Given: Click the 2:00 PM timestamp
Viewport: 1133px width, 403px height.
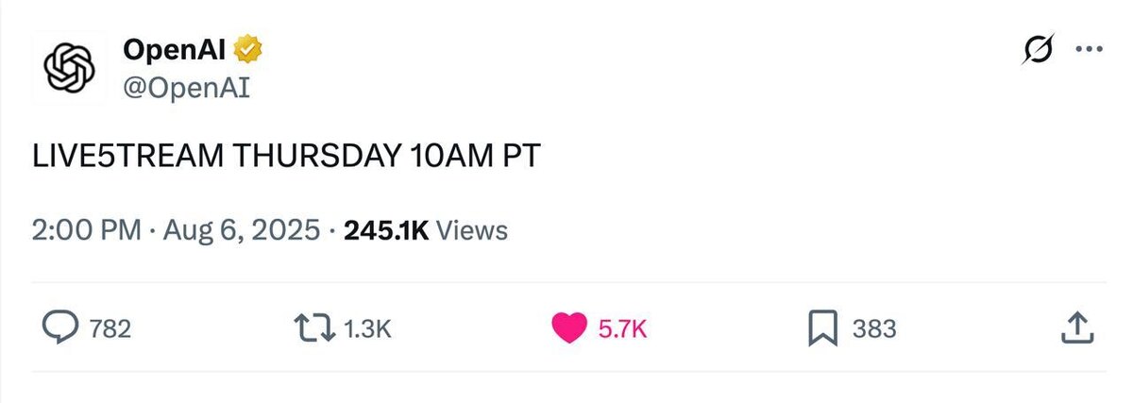Looking at the screenshot, I should [x=87, y=230].
